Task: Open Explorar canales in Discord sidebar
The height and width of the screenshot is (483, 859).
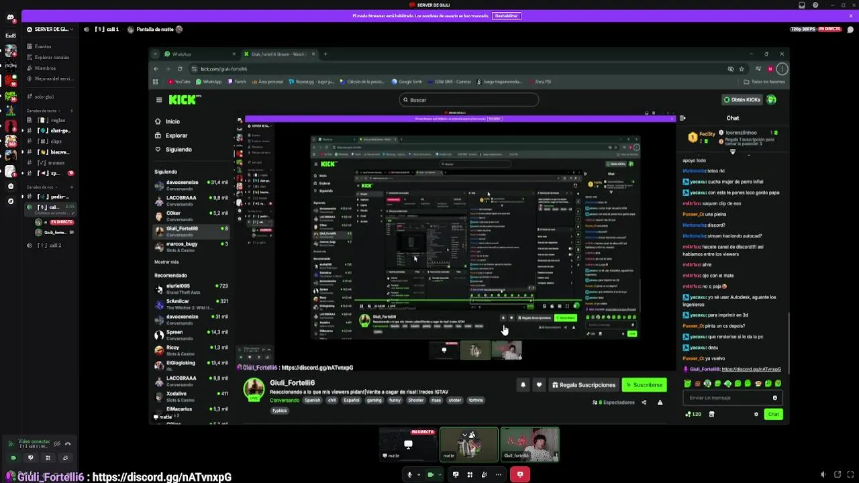Action: (x=52, y=57)
